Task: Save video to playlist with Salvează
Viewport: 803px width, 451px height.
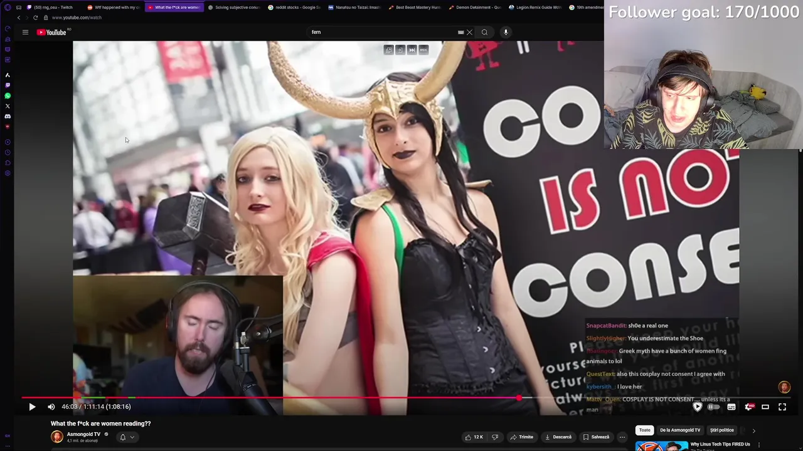Action: click(596, 437)
